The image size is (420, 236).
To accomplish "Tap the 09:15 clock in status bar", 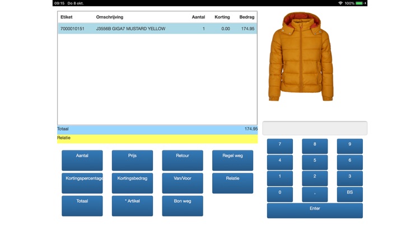I will [59, 3].
